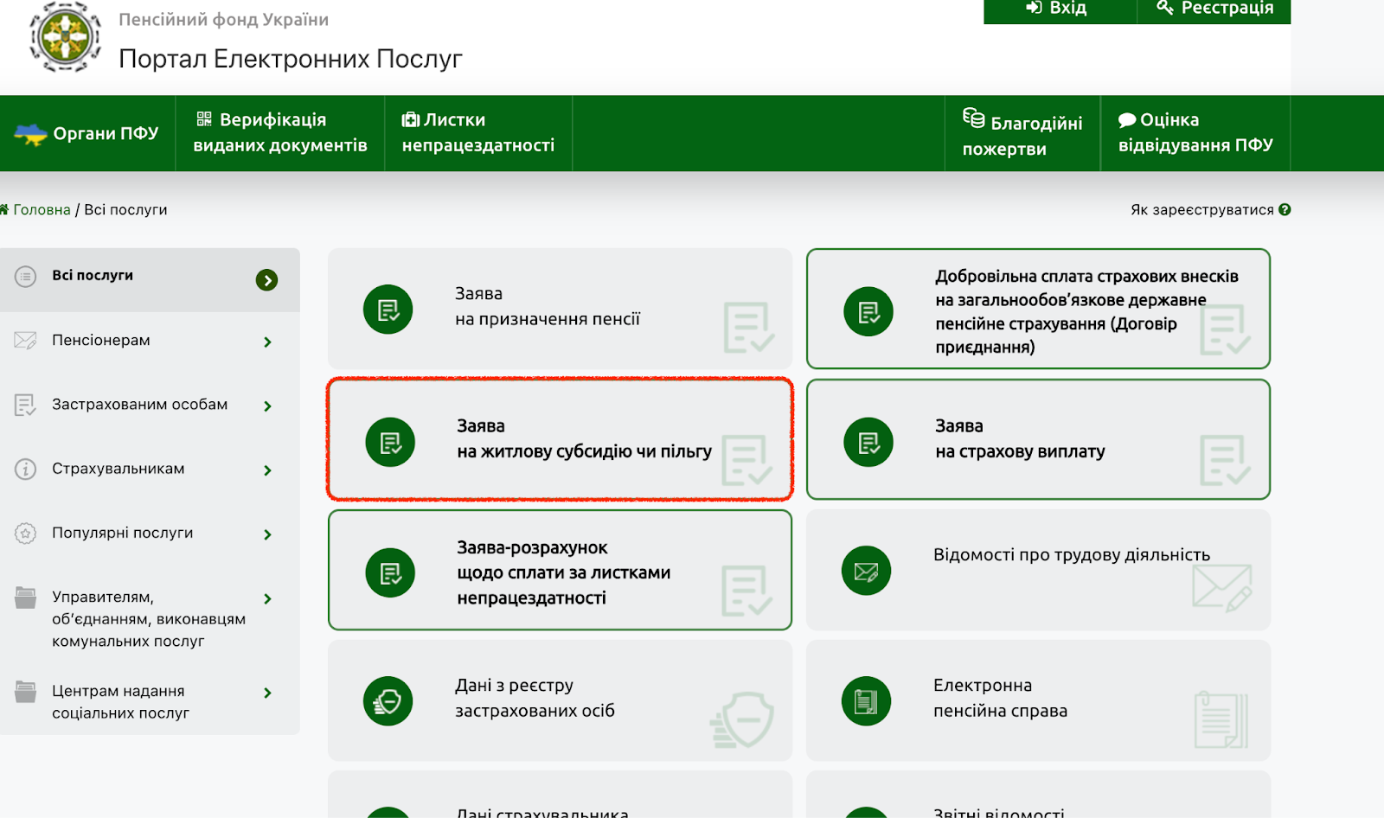Screen dimensions: 1384x818
Task: Expand the Пенсіонерам chevron
Action: [x=268, y=342]
